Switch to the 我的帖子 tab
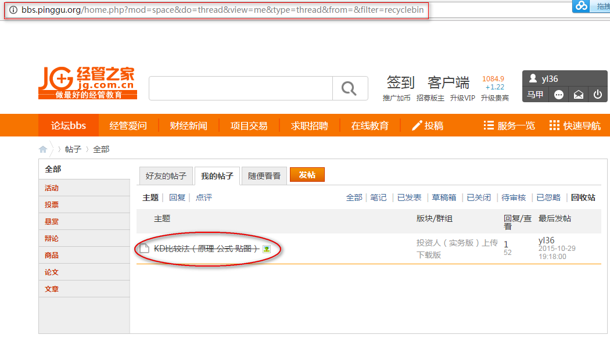The image size is (610, 338). (x=217, y=176)
